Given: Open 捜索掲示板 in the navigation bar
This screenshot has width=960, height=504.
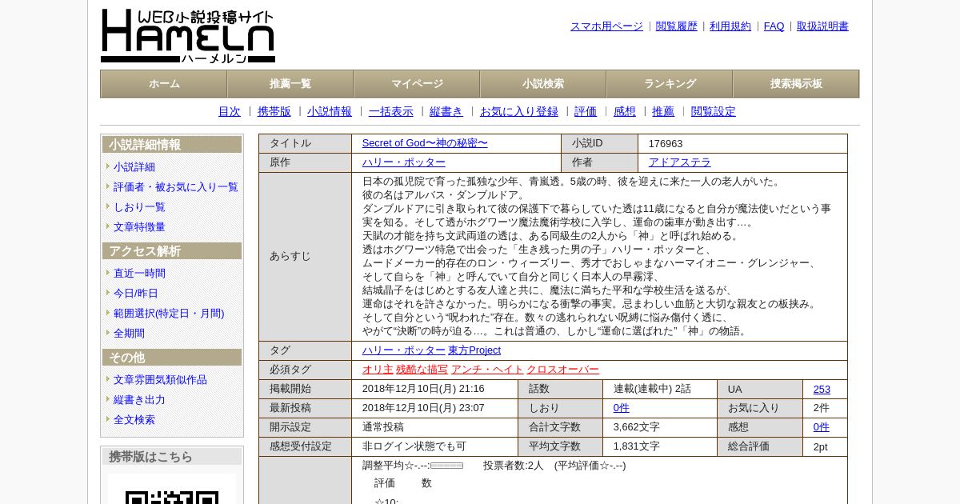Looking at the screenshot, I should coord(796,84).
